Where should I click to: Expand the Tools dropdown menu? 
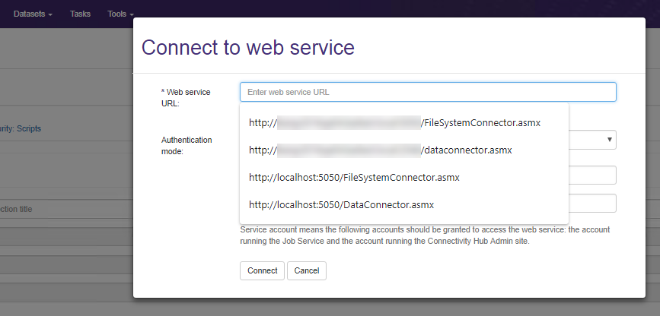point(120,14)
